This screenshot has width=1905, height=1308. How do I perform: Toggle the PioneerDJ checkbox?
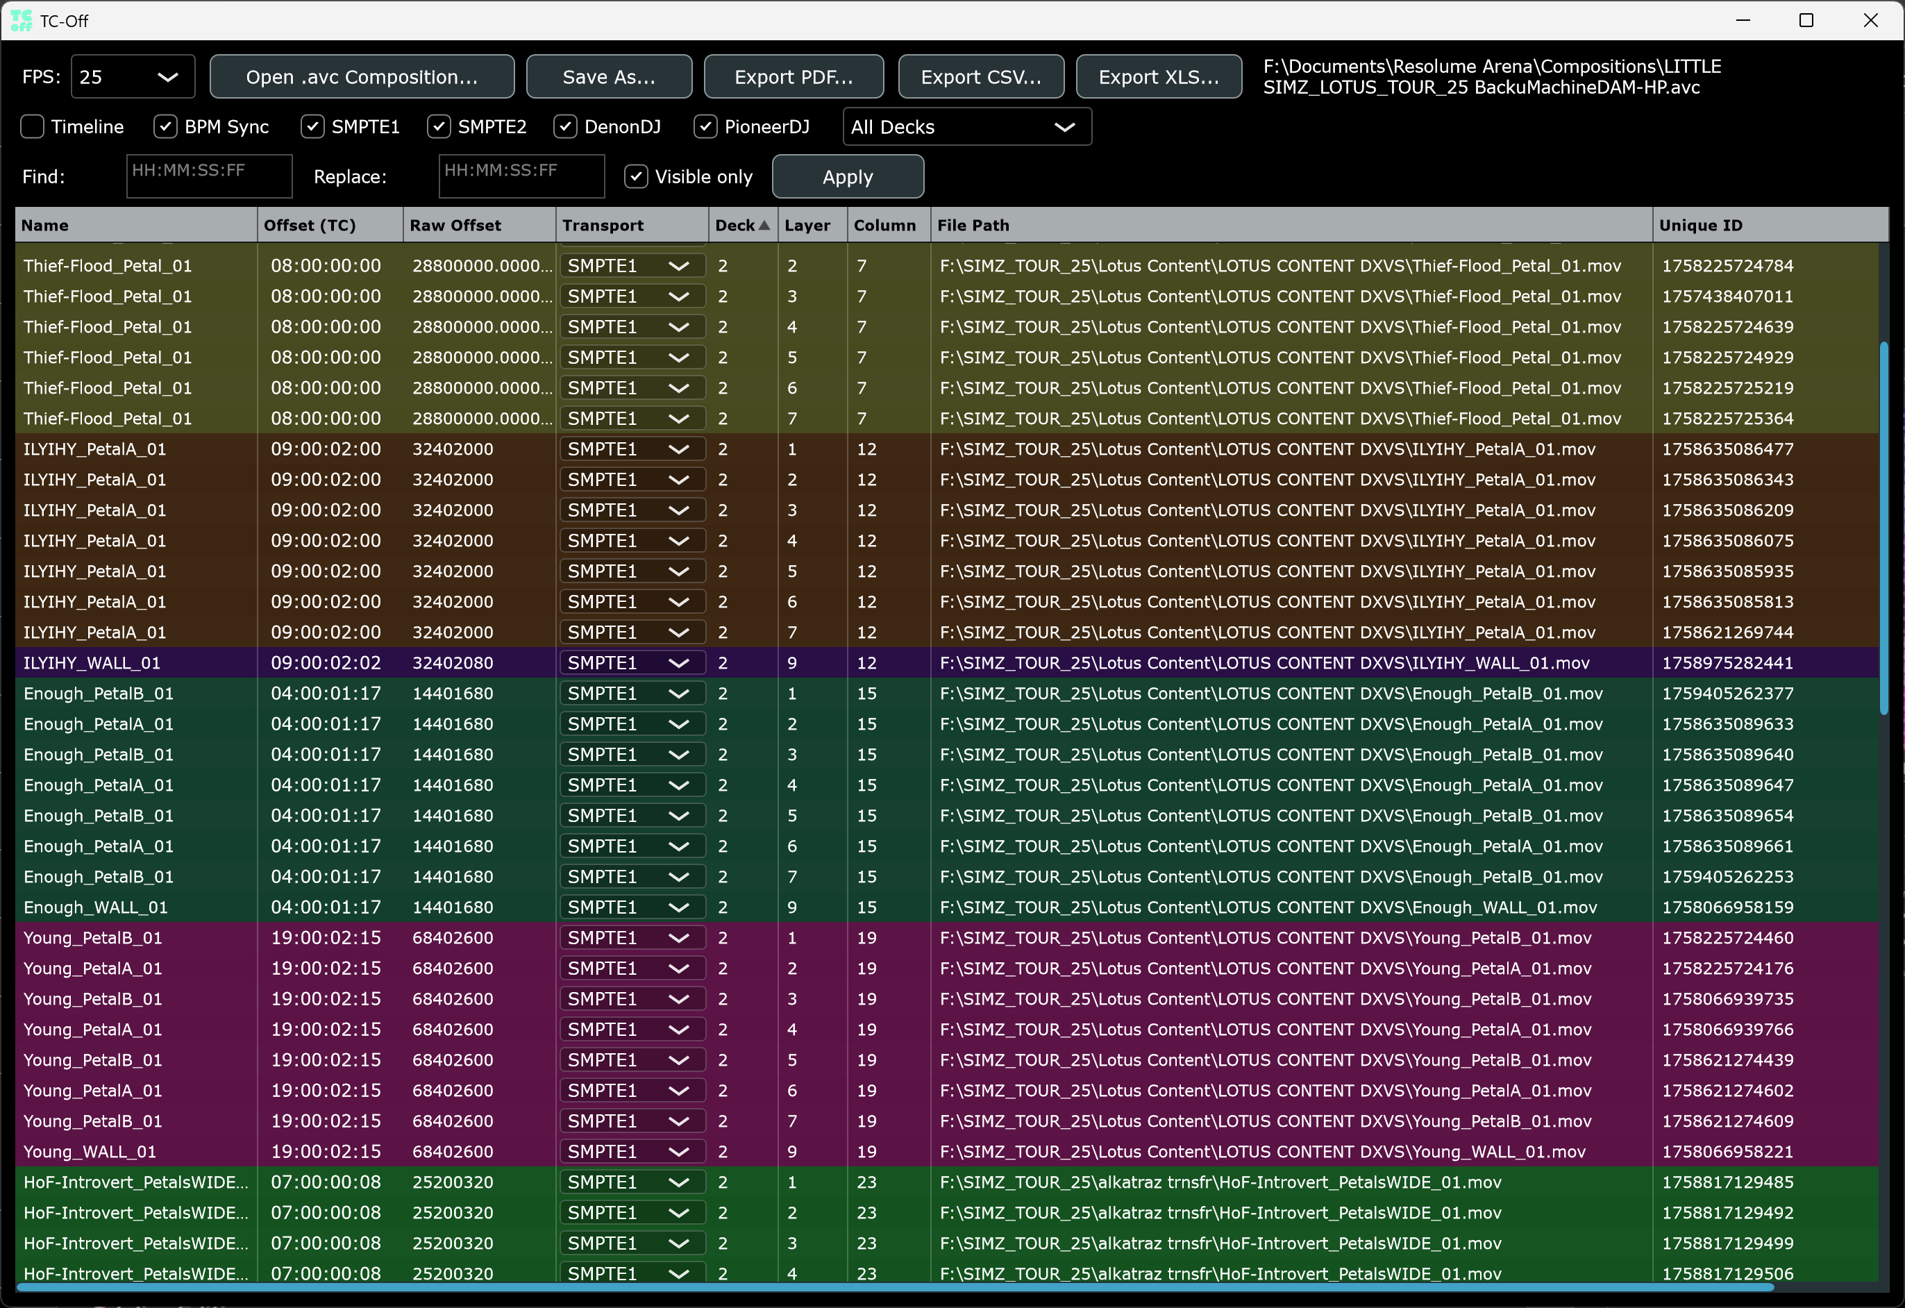pos(706,127)
